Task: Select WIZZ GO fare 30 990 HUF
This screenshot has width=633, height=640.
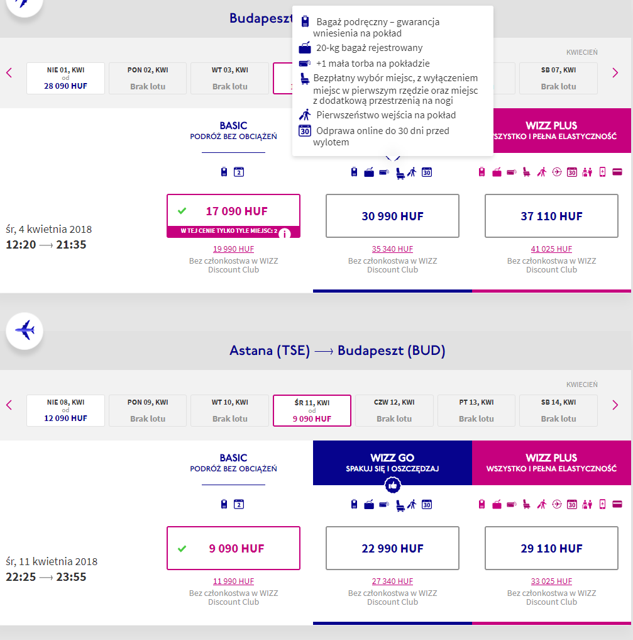Action: tap(392, 216)
